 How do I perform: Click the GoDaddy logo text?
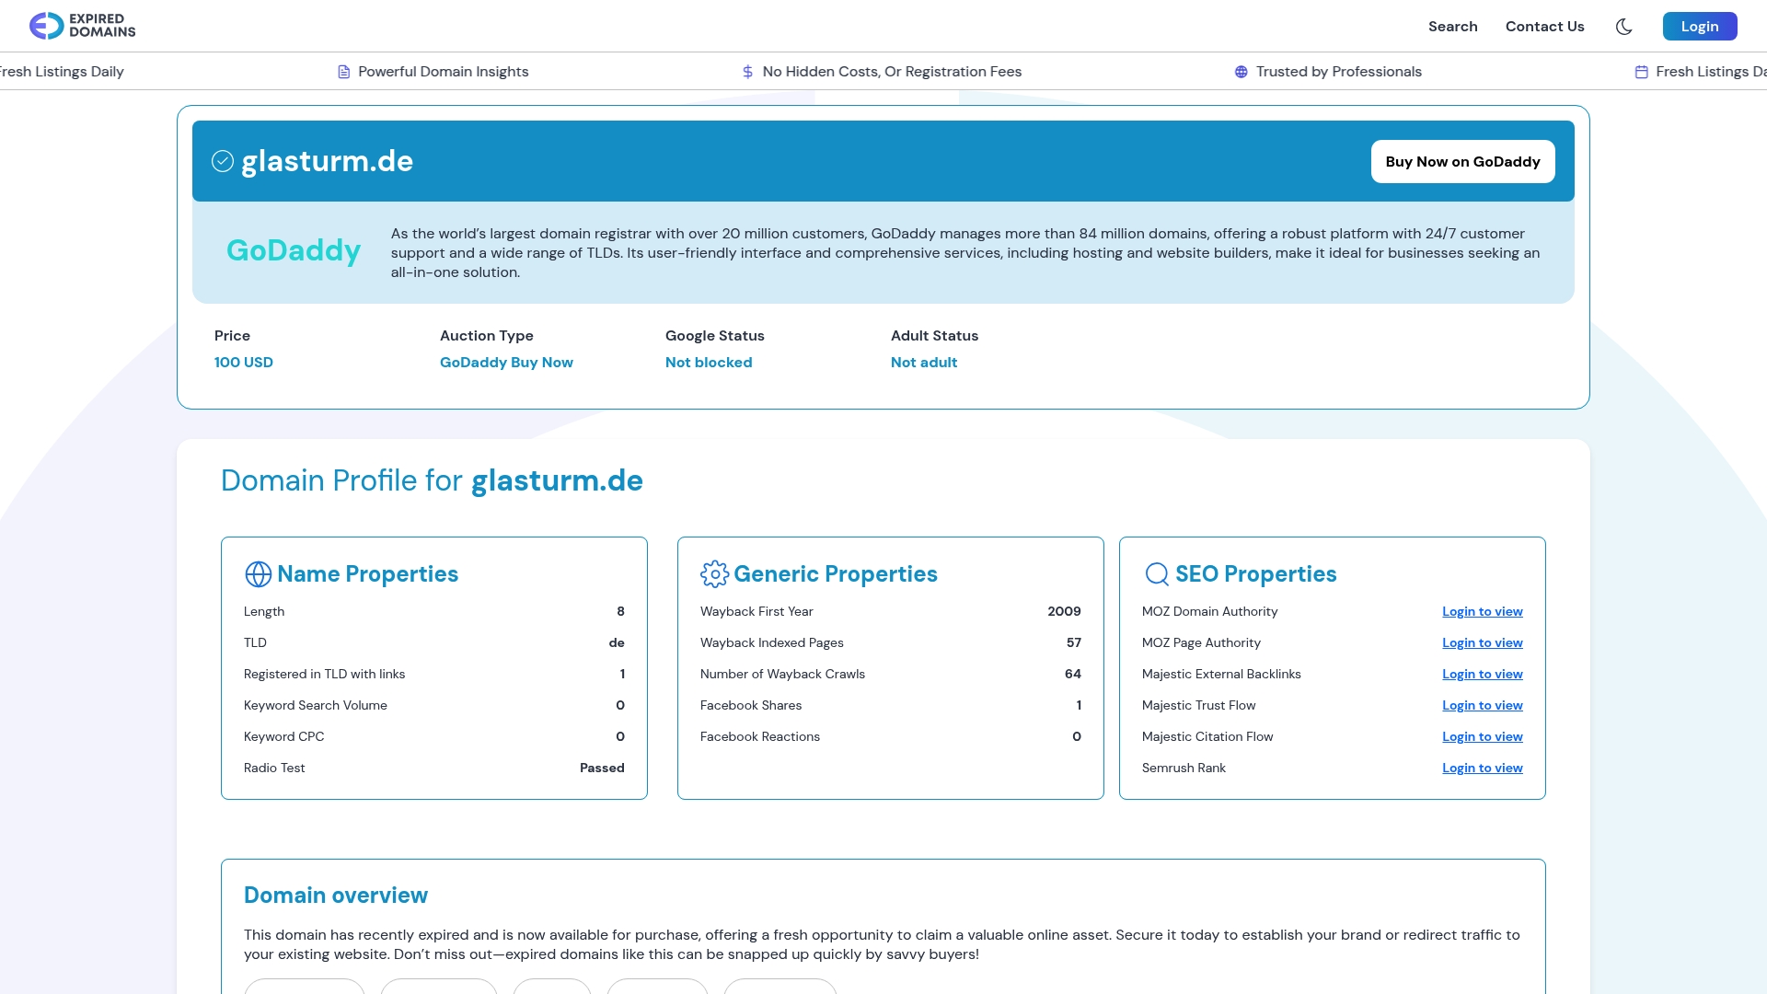click(x=294, y=250)
